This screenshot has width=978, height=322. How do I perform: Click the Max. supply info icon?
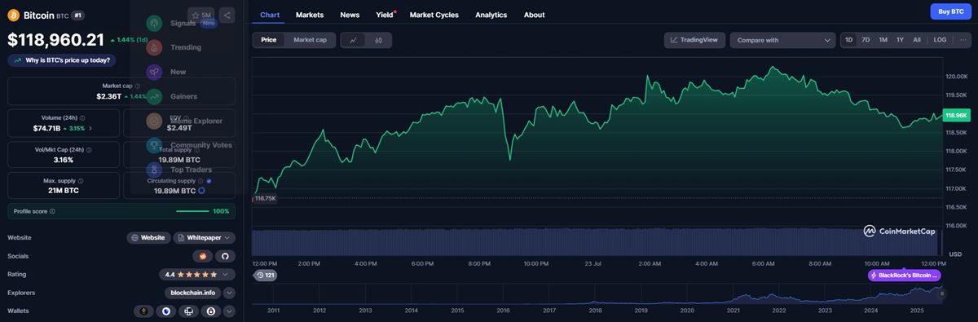[x=81, y=180]
